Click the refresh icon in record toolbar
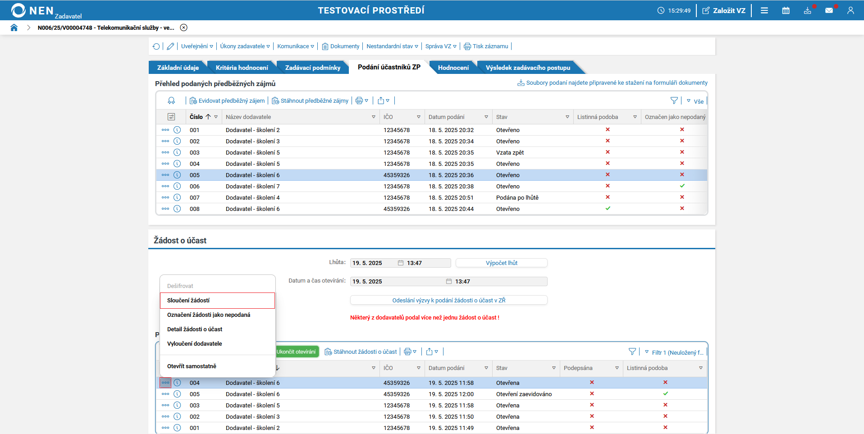The image size is (864, 434). (x=156, y=46)
